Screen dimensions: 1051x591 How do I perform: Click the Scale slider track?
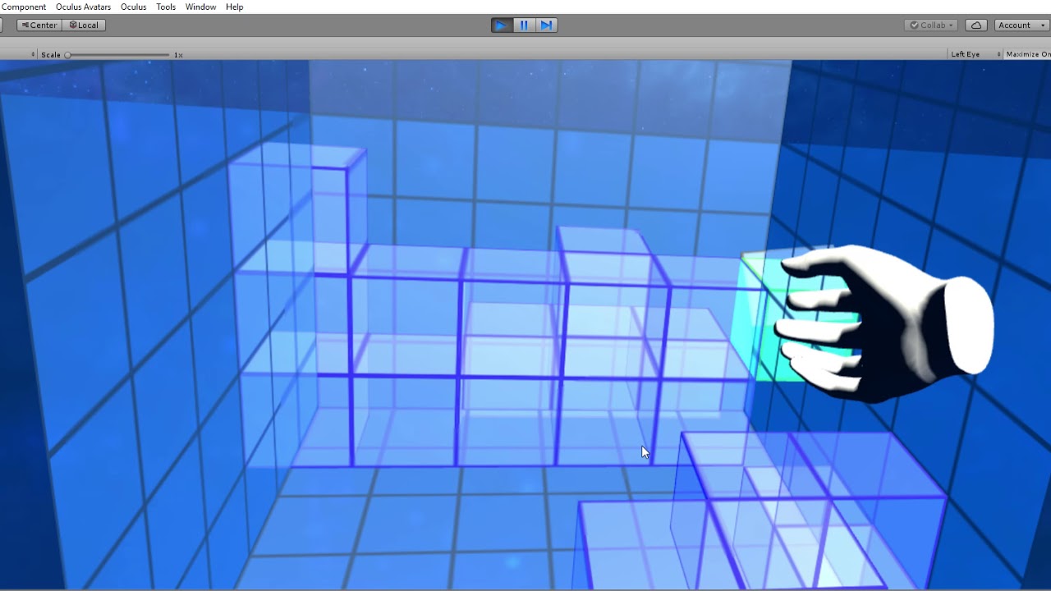click(x=118, y=55)
